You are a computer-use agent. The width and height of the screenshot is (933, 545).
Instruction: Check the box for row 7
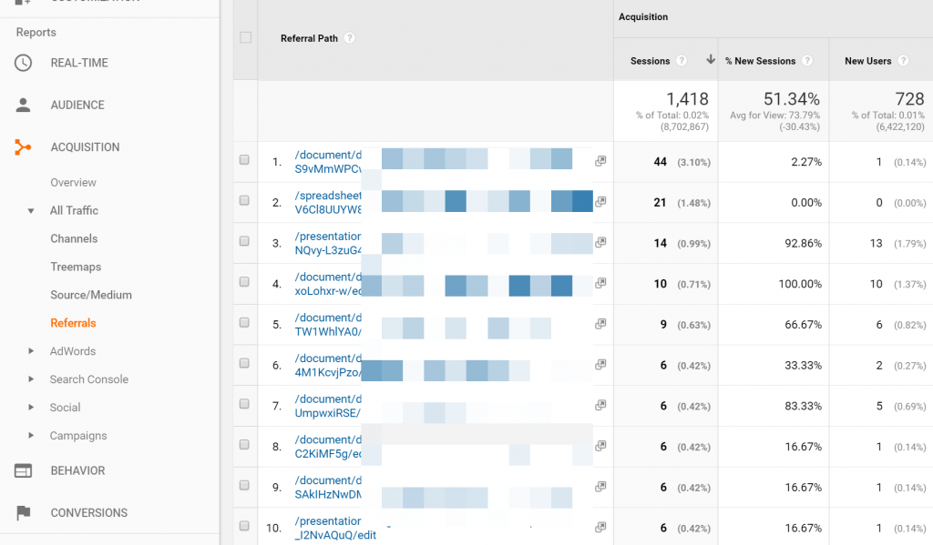point(244,404)
